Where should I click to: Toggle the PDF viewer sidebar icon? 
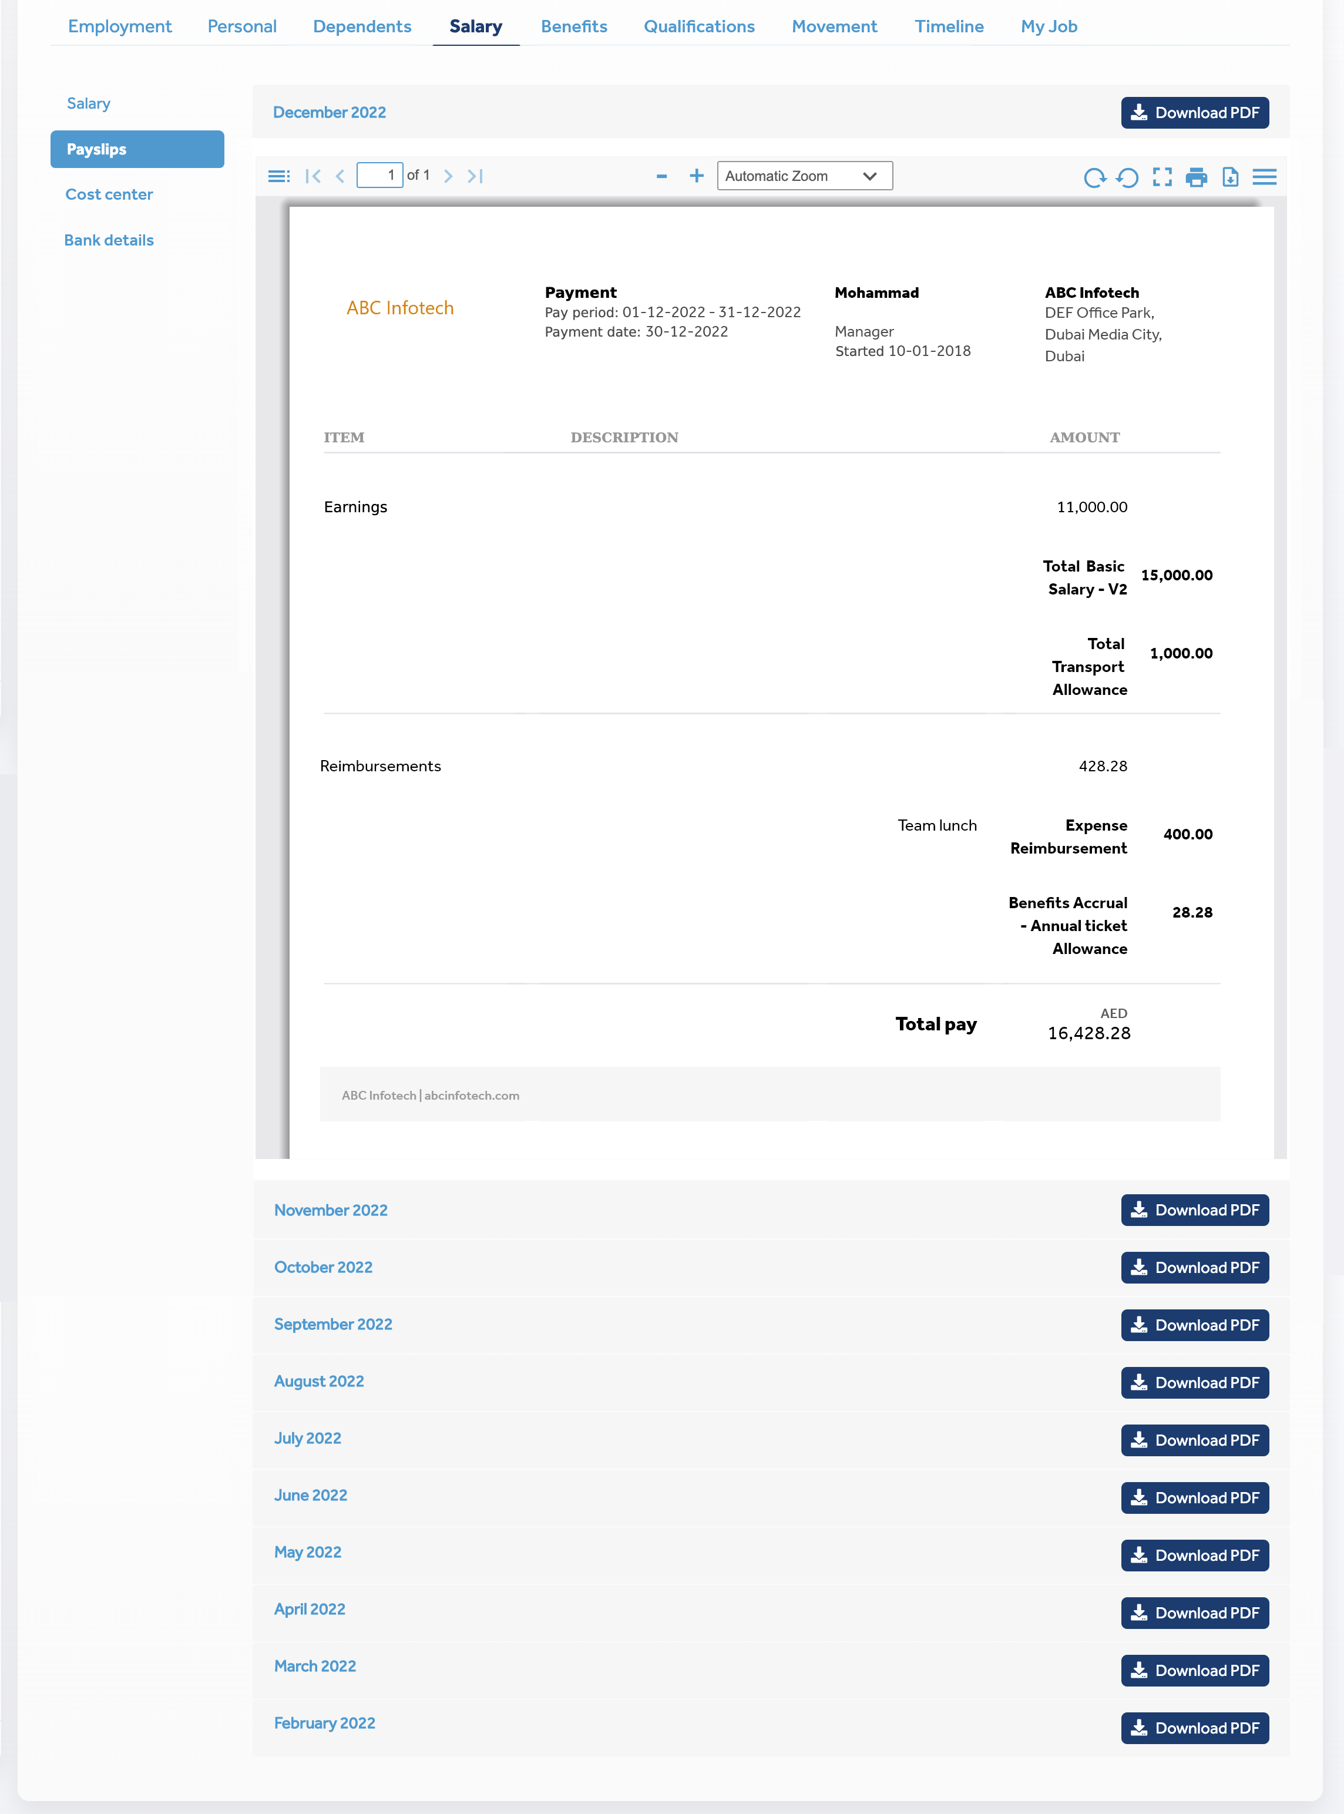pyautogui.click(x=279, y=176)
